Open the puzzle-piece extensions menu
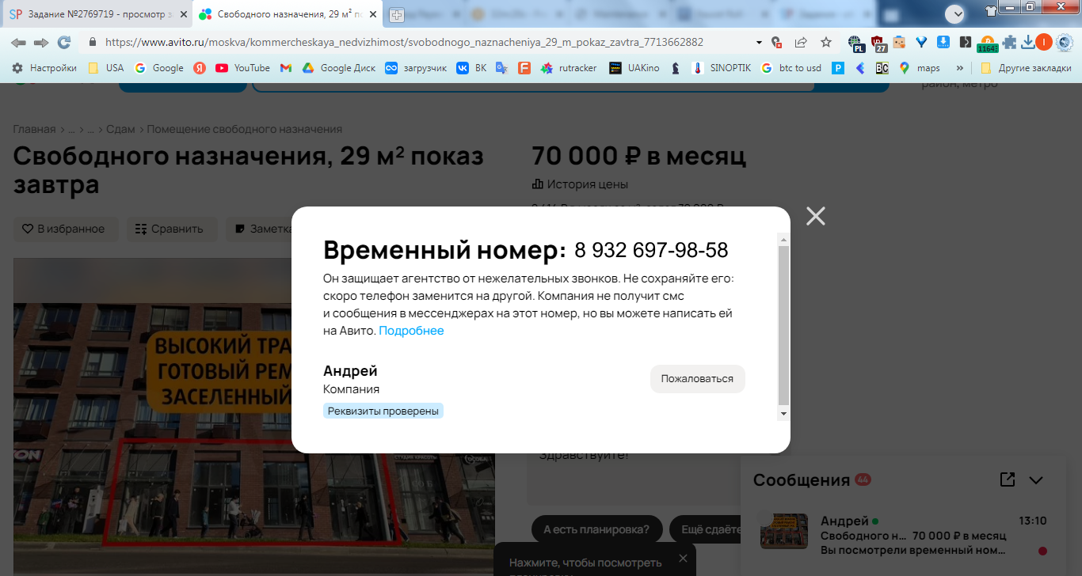The width and height of the screenshot is (1082, 576). pos(1009,43)
